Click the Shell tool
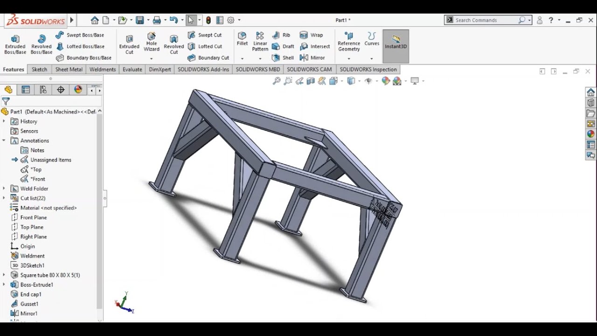Screen dimensions: 597x336 click(283, 58)
